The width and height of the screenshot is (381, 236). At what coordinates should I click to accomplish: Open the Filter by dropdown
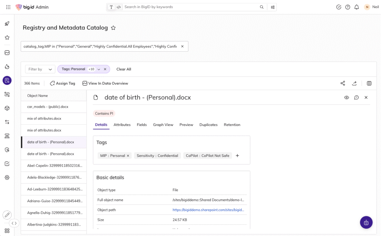40,69
